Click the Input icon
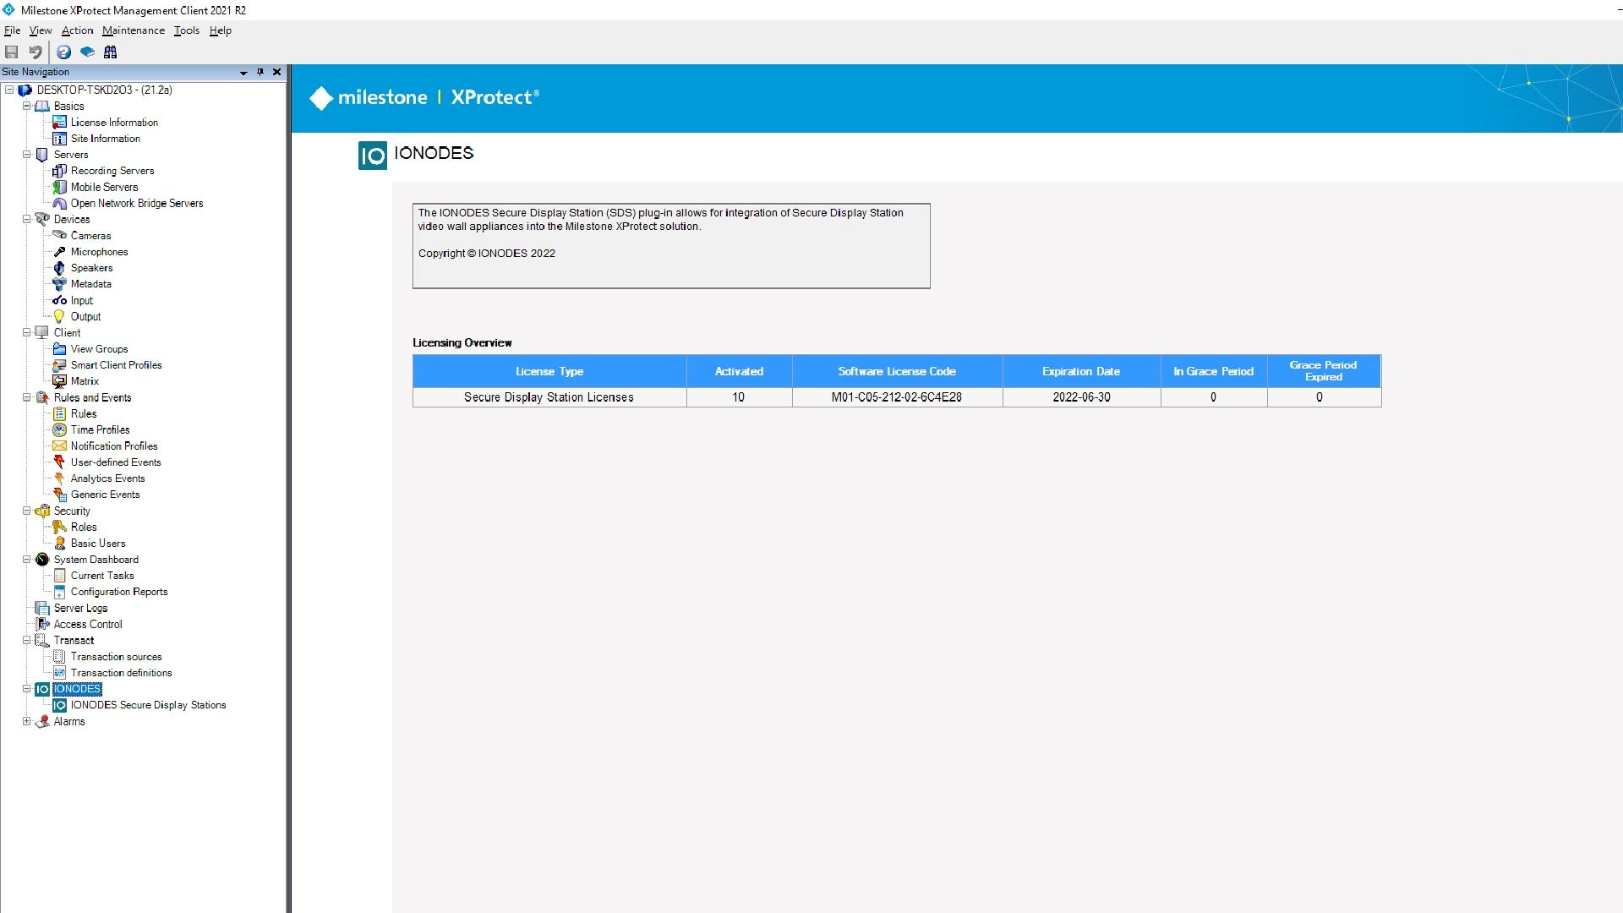The width and height of the screenshot is (1623, 913). coord(59,300)
